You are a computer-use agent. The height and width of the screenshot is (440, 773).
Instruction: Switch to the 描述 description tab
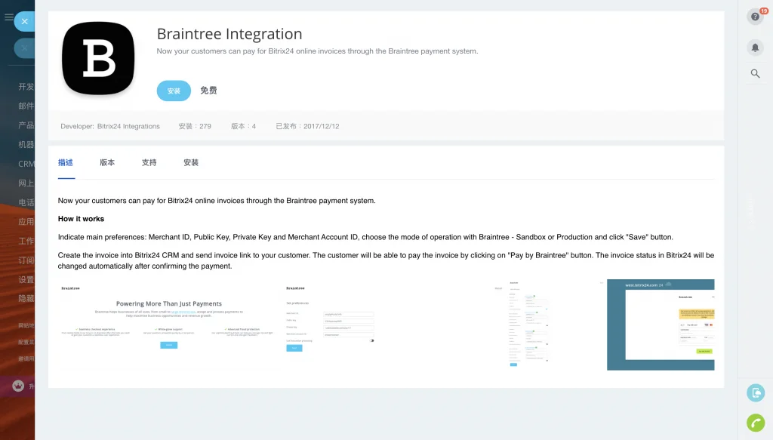[x=66, y=162]
